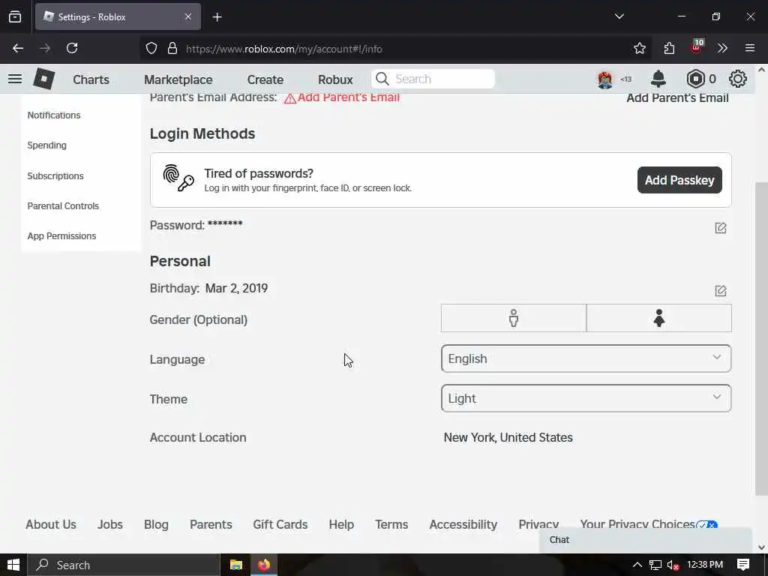The width and height of the screenshot is (768, 576).
Task: Click the network tray icon
Action: 655,565
